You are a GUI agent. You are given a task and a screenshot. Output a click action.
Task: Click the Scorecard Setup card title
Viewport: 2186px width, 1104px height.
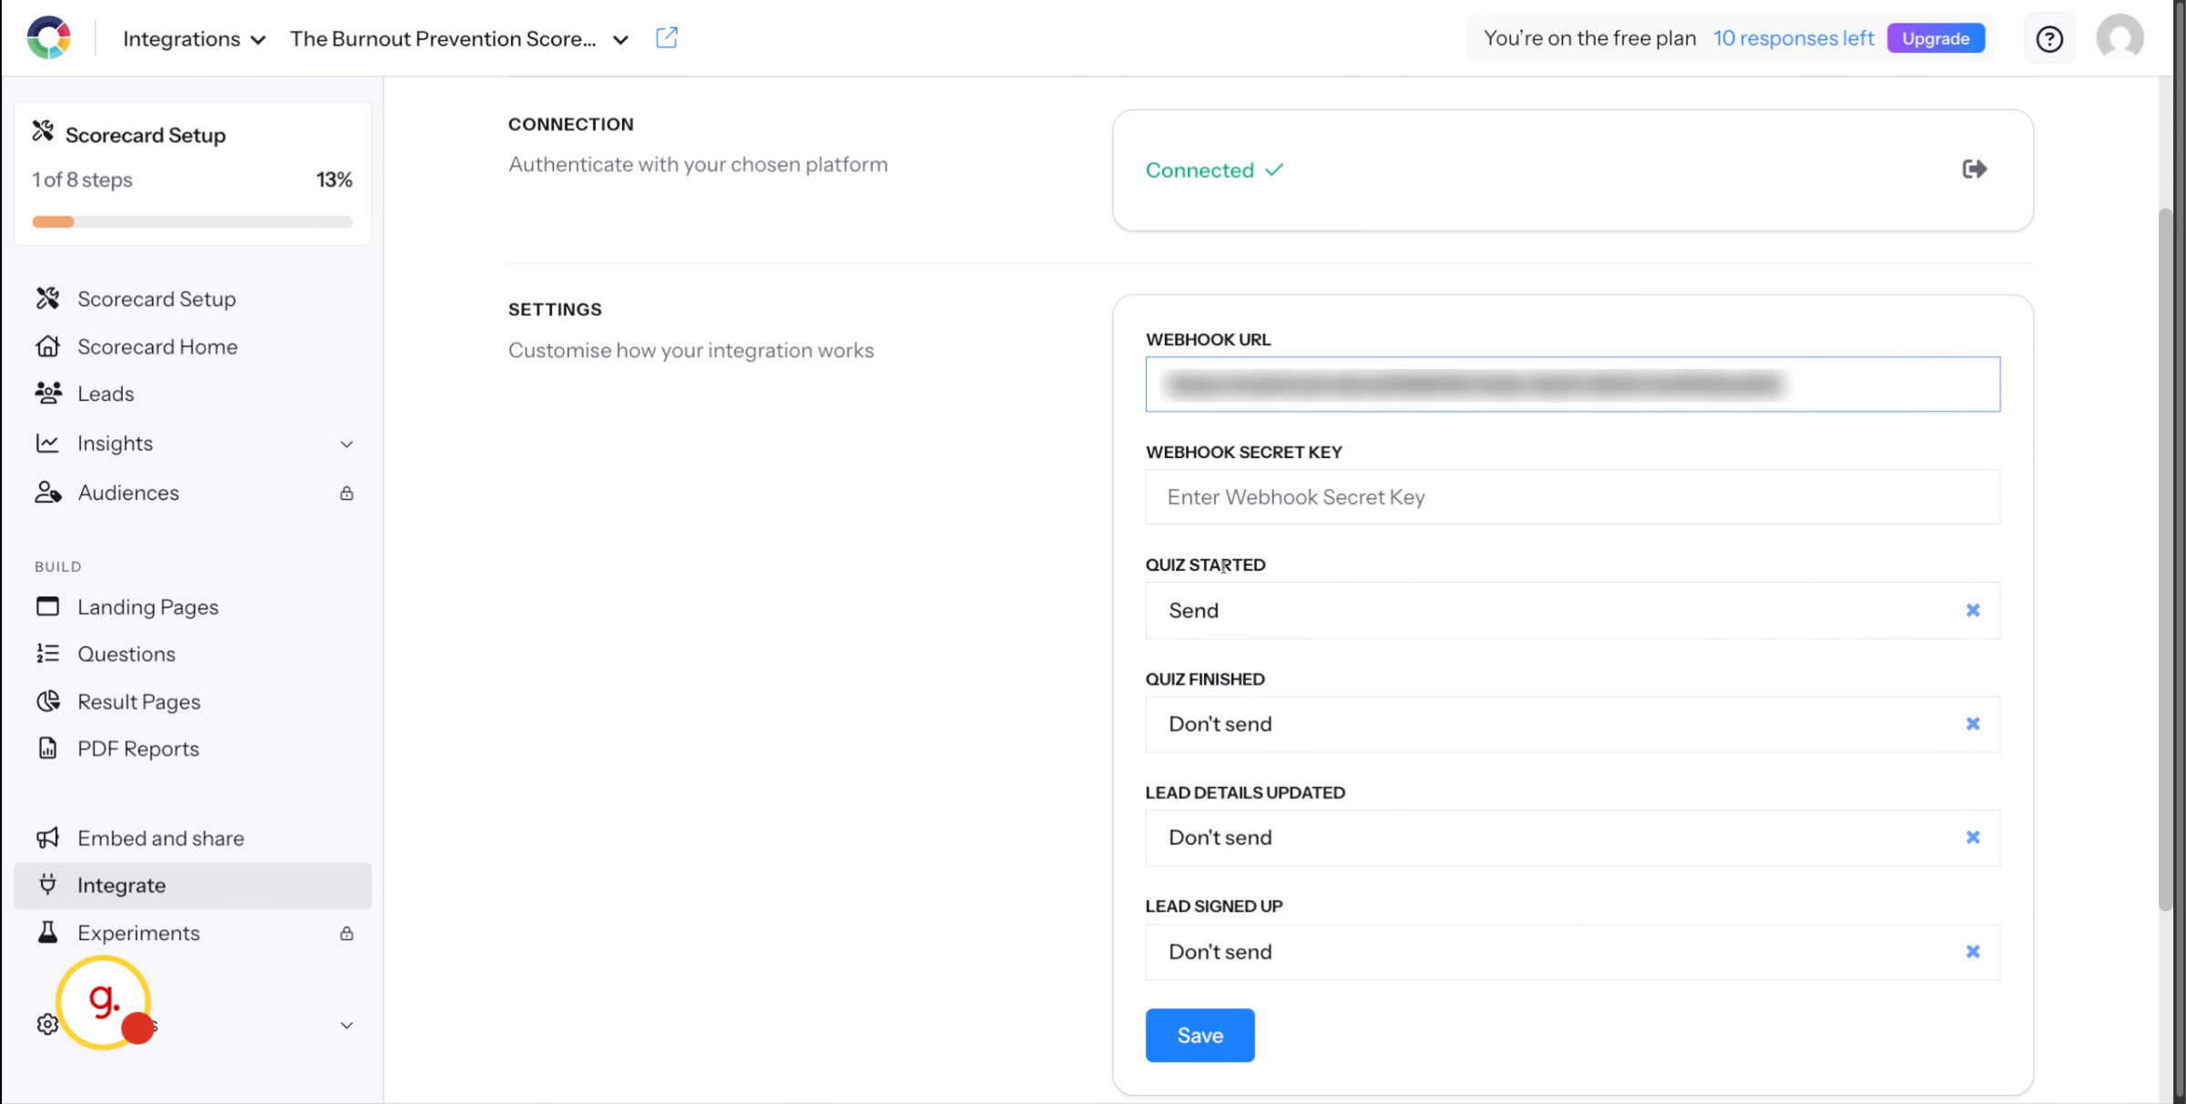[x=146, y=135]
